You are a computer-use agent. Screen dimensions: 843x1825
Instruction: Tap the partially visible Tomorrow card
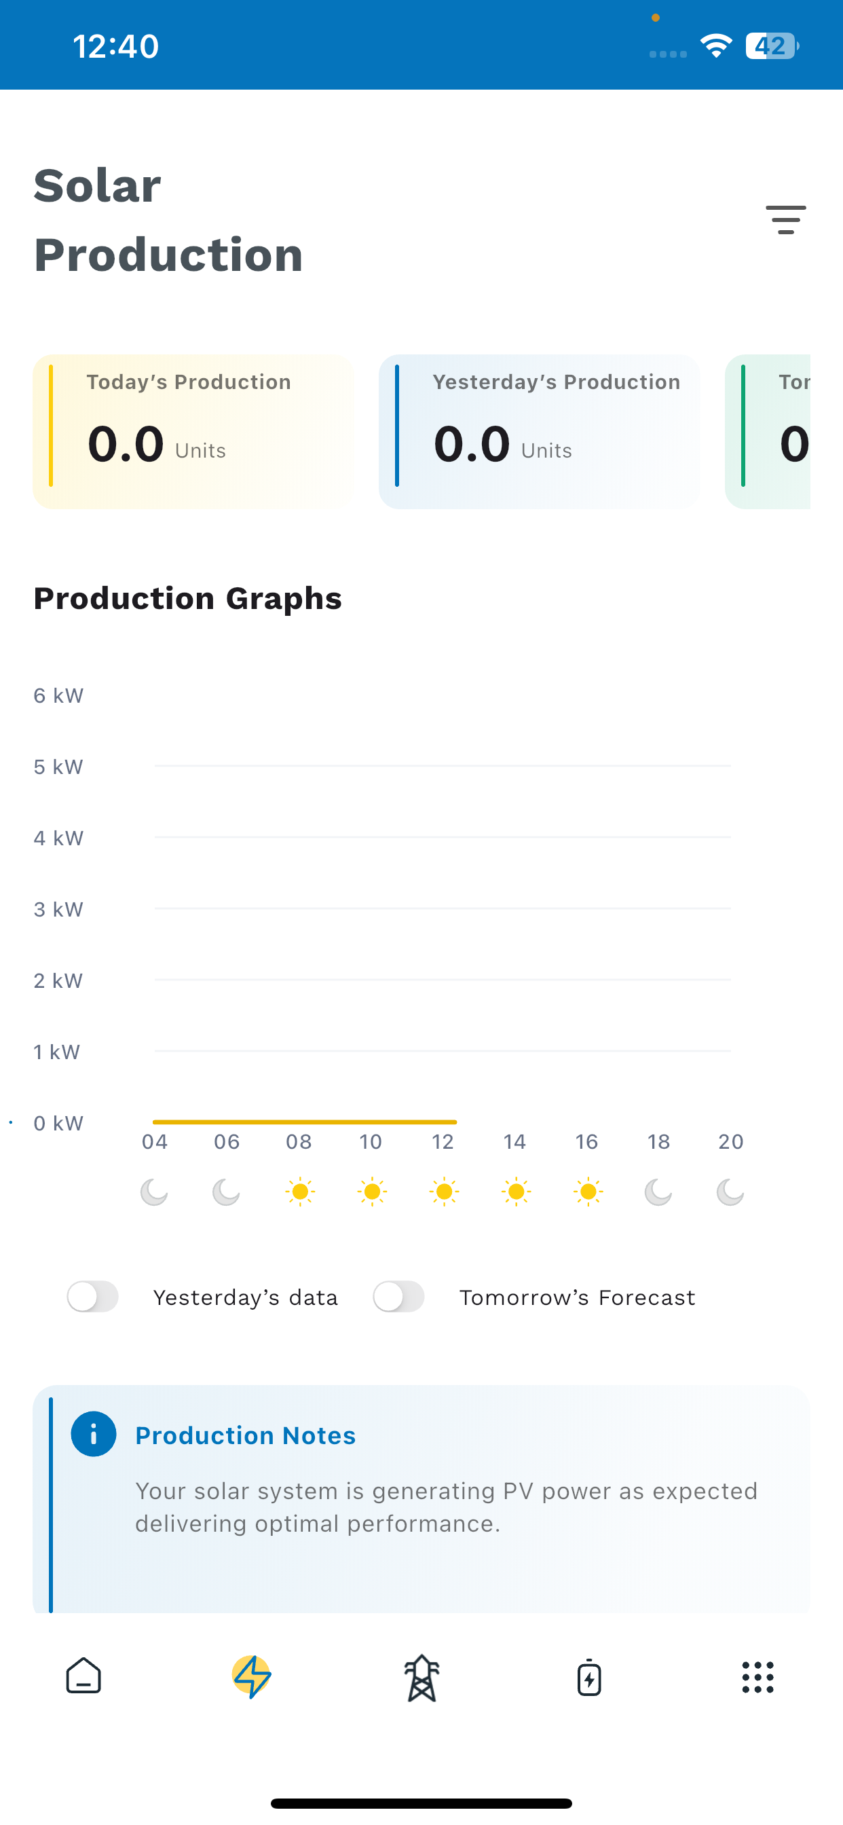click(767, 431)
